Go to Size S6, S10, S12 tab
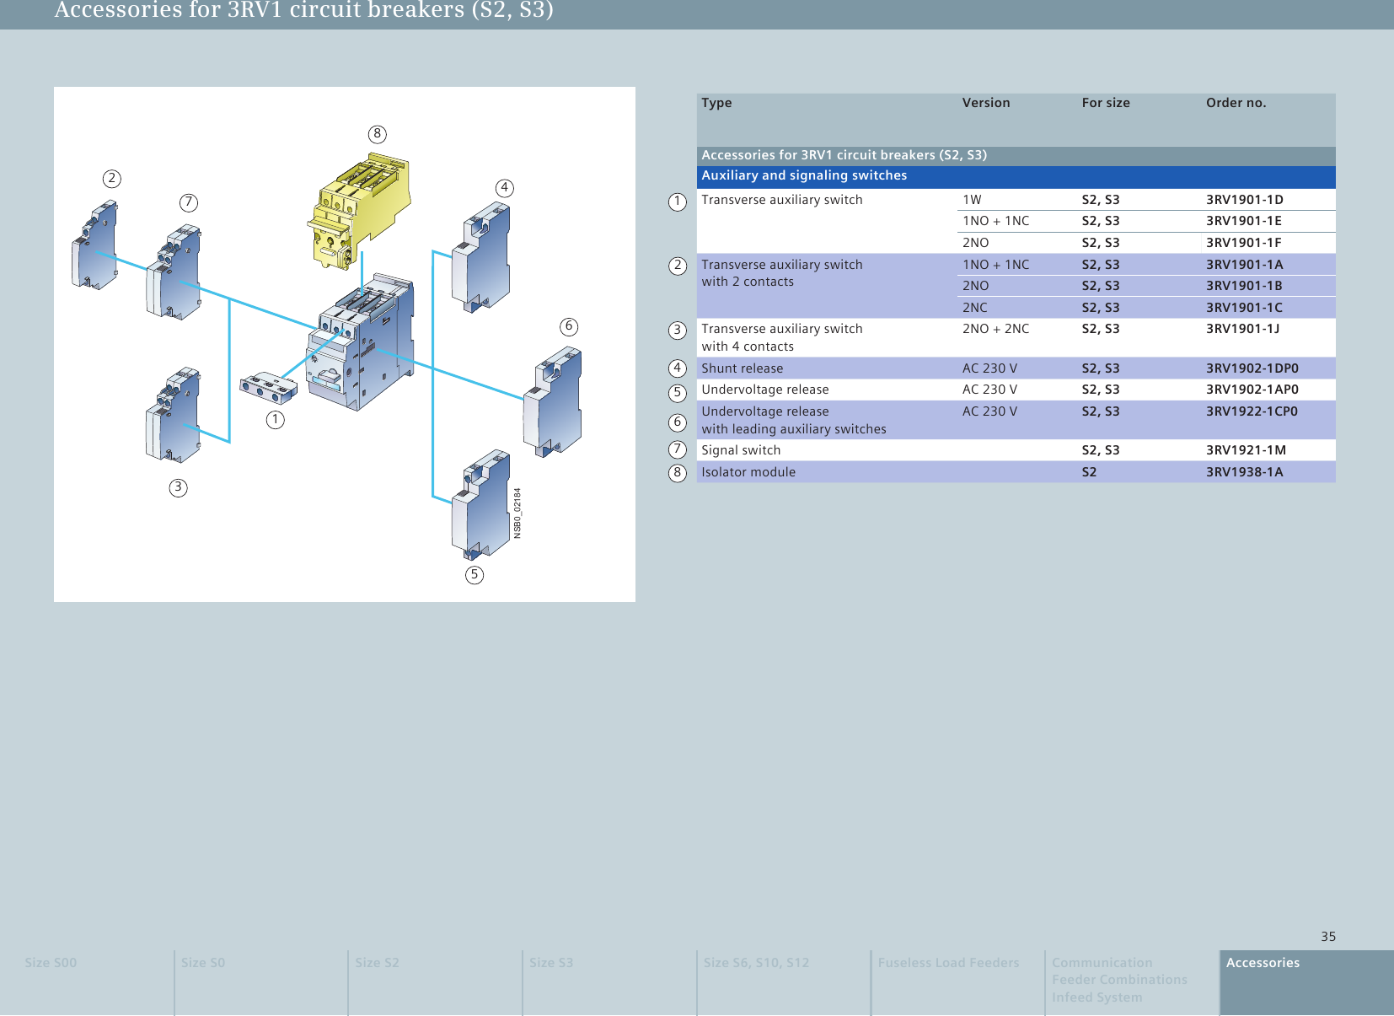 click(x=784, y=982)
